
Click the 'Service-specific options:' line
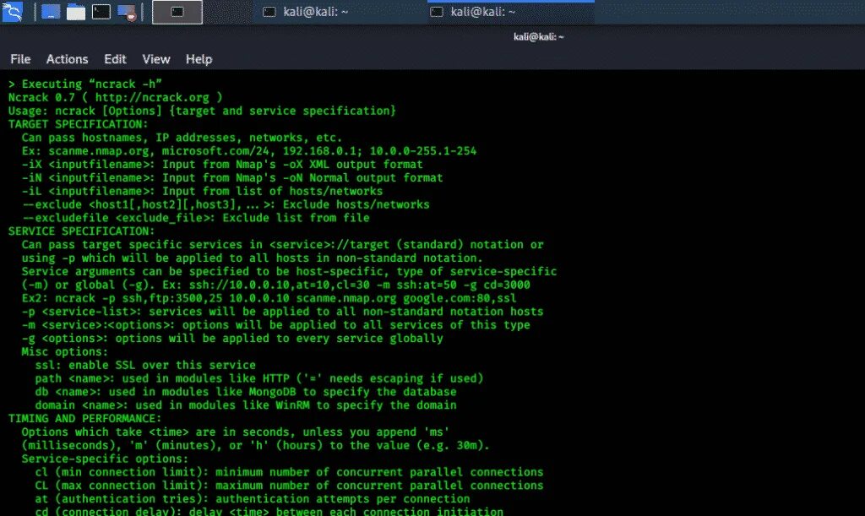(x=105, y=459)
